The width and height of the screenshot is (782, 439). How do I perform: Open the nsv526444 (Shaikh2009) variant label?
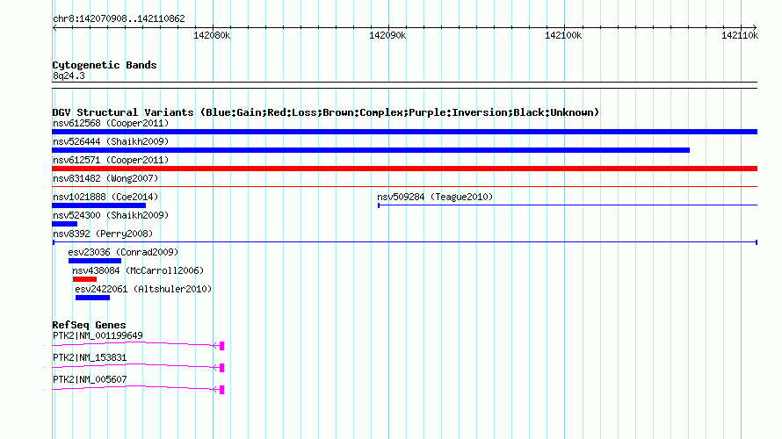pos(111,141)
